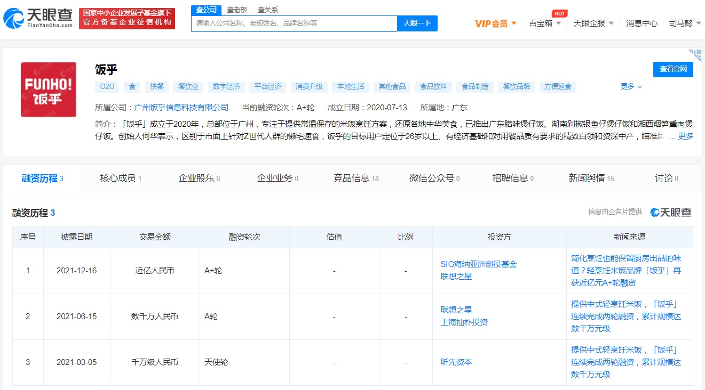Image resolution: width=705 pixels, height=390 pixels.
Task: Switch to the 融资历程 tab
Action: coord(43,178)
